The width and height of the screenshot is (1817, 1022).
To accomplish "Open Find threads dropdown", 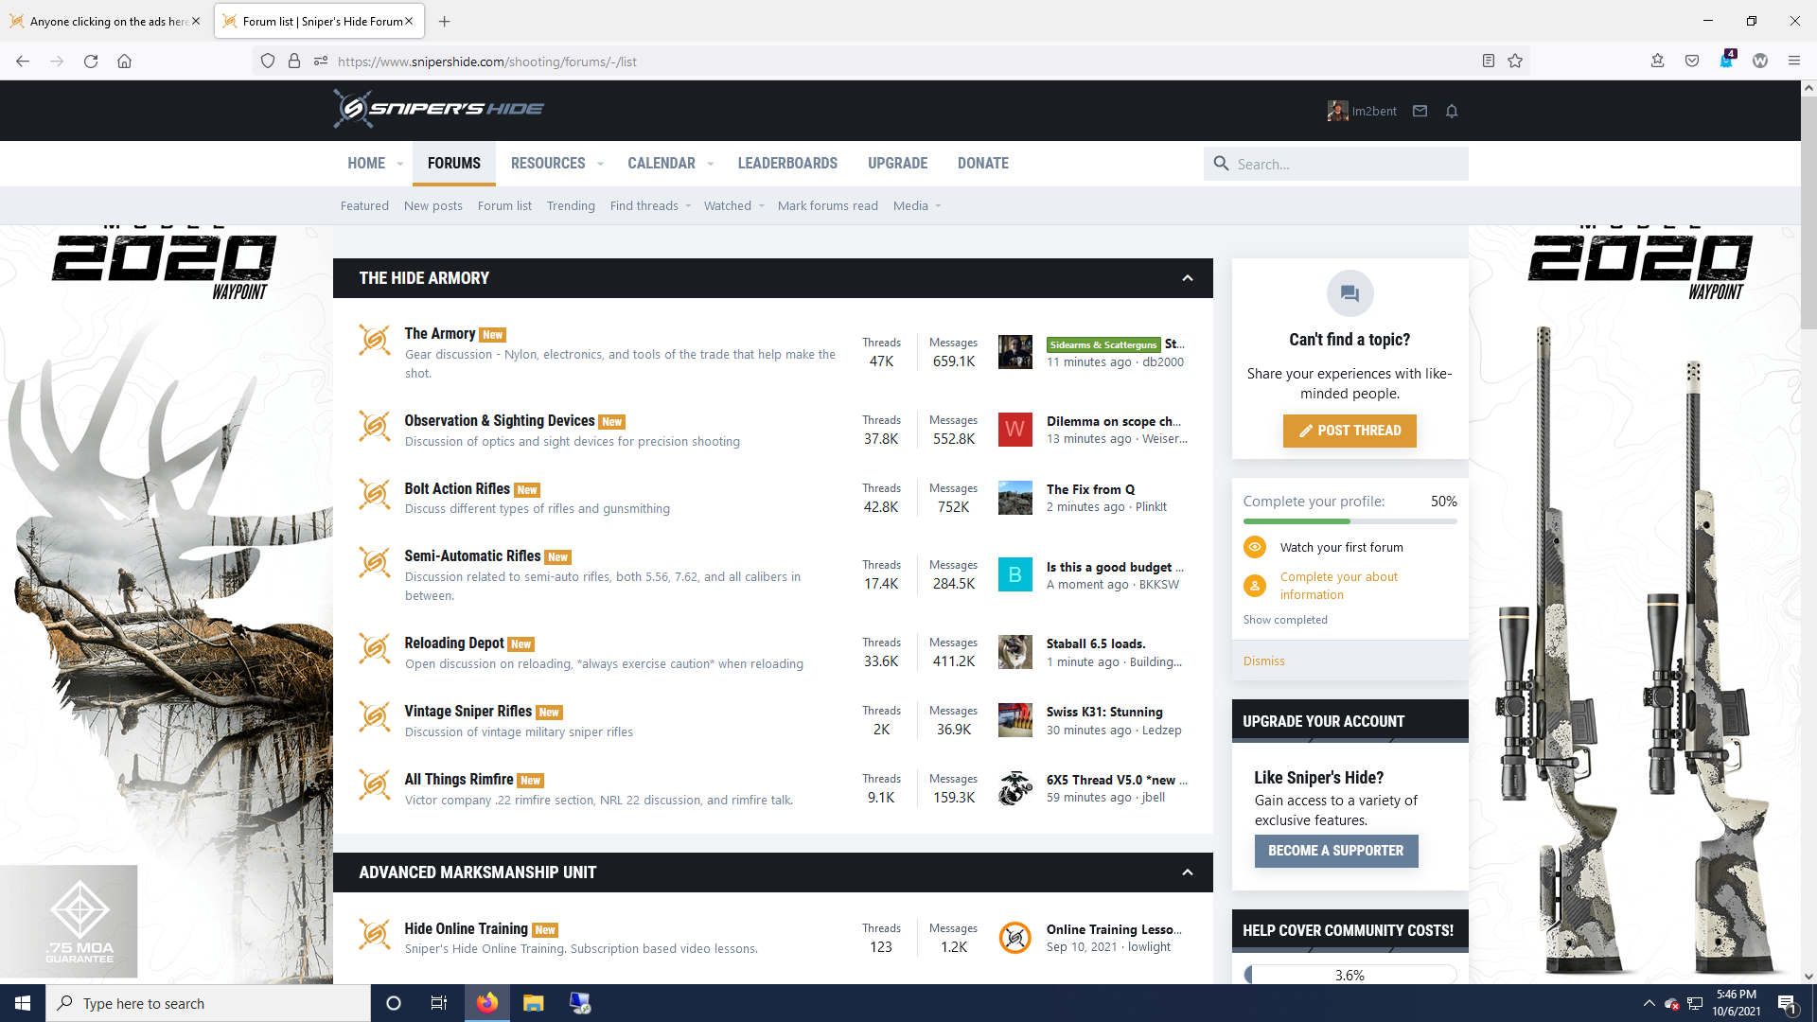I will pyautogui.click(x=651, y=205).
